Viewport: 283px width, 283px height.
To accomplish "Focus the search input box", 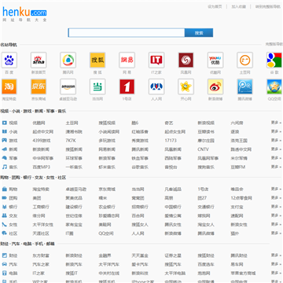I will (127, 33).
